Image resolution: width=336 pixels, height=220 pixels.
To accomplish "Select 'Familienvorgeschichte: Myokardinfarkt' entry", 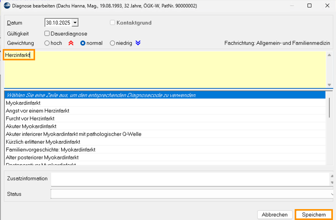I will point(51,150).
